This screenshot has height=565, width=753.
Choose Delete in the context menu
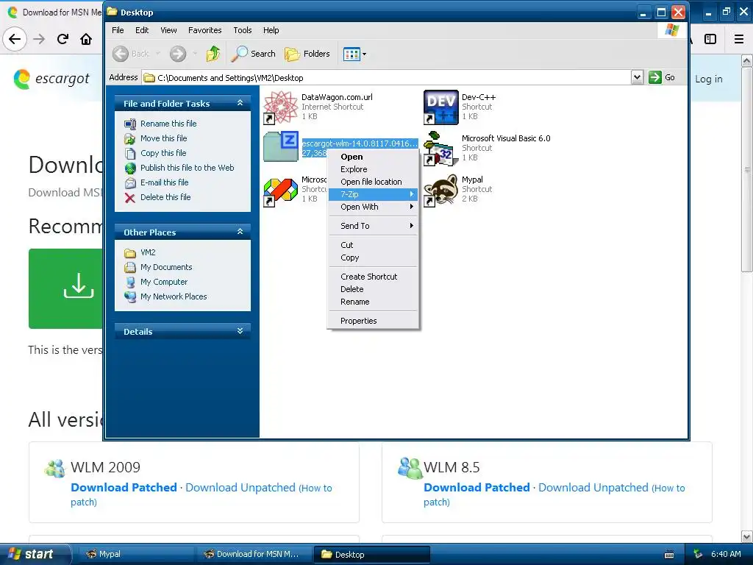pyautogui.click(x=373, y=289)
